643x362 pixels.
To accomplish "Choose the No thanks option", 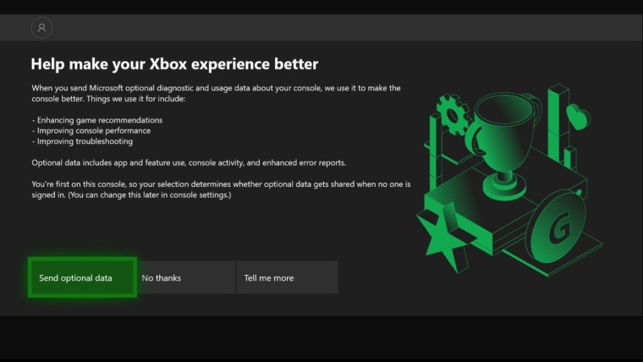I will click(184, 277).
